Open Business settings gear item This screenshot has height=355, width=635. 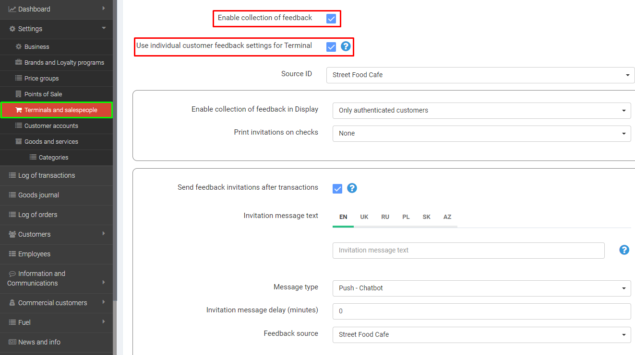coord(36,46)
